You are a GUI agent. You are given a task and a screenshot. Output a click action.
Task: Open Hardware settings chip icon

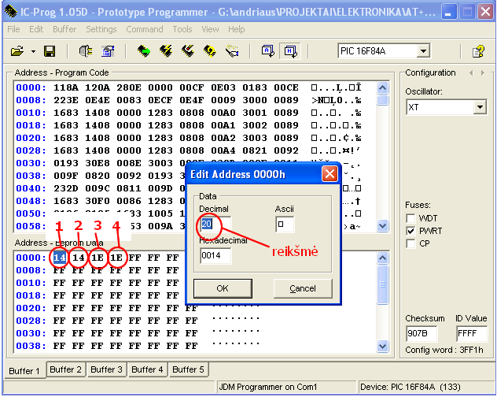point(87,51)
